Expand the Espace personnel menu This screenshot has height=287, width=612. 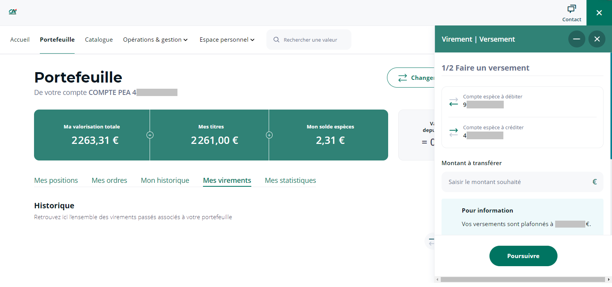pyautogui.click(x=227, y=40)
